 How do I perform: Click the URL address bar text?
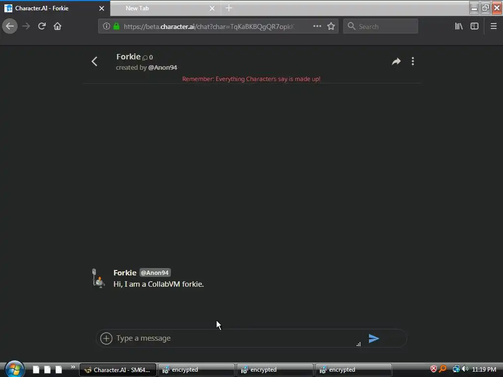209,27
